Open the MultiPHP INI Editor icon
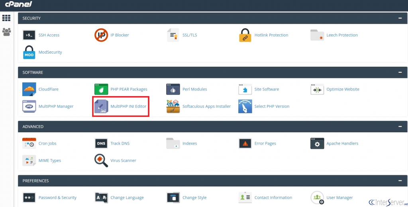The image size is (408, 207). click(x=101, y=106)
